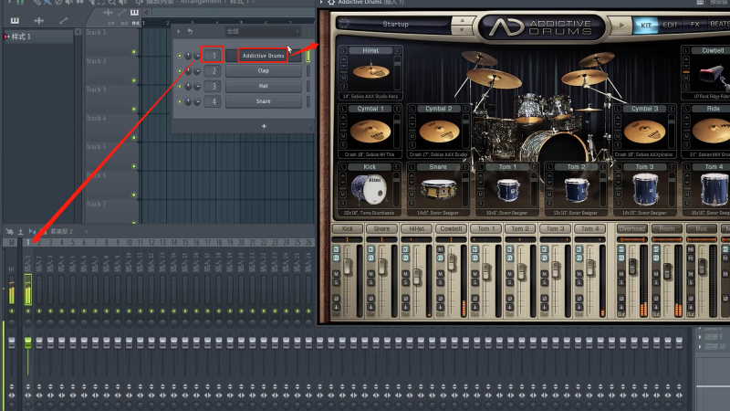Select audio waveform icon in picker panel
730x411 pixels.
click(x=38, y=20)
